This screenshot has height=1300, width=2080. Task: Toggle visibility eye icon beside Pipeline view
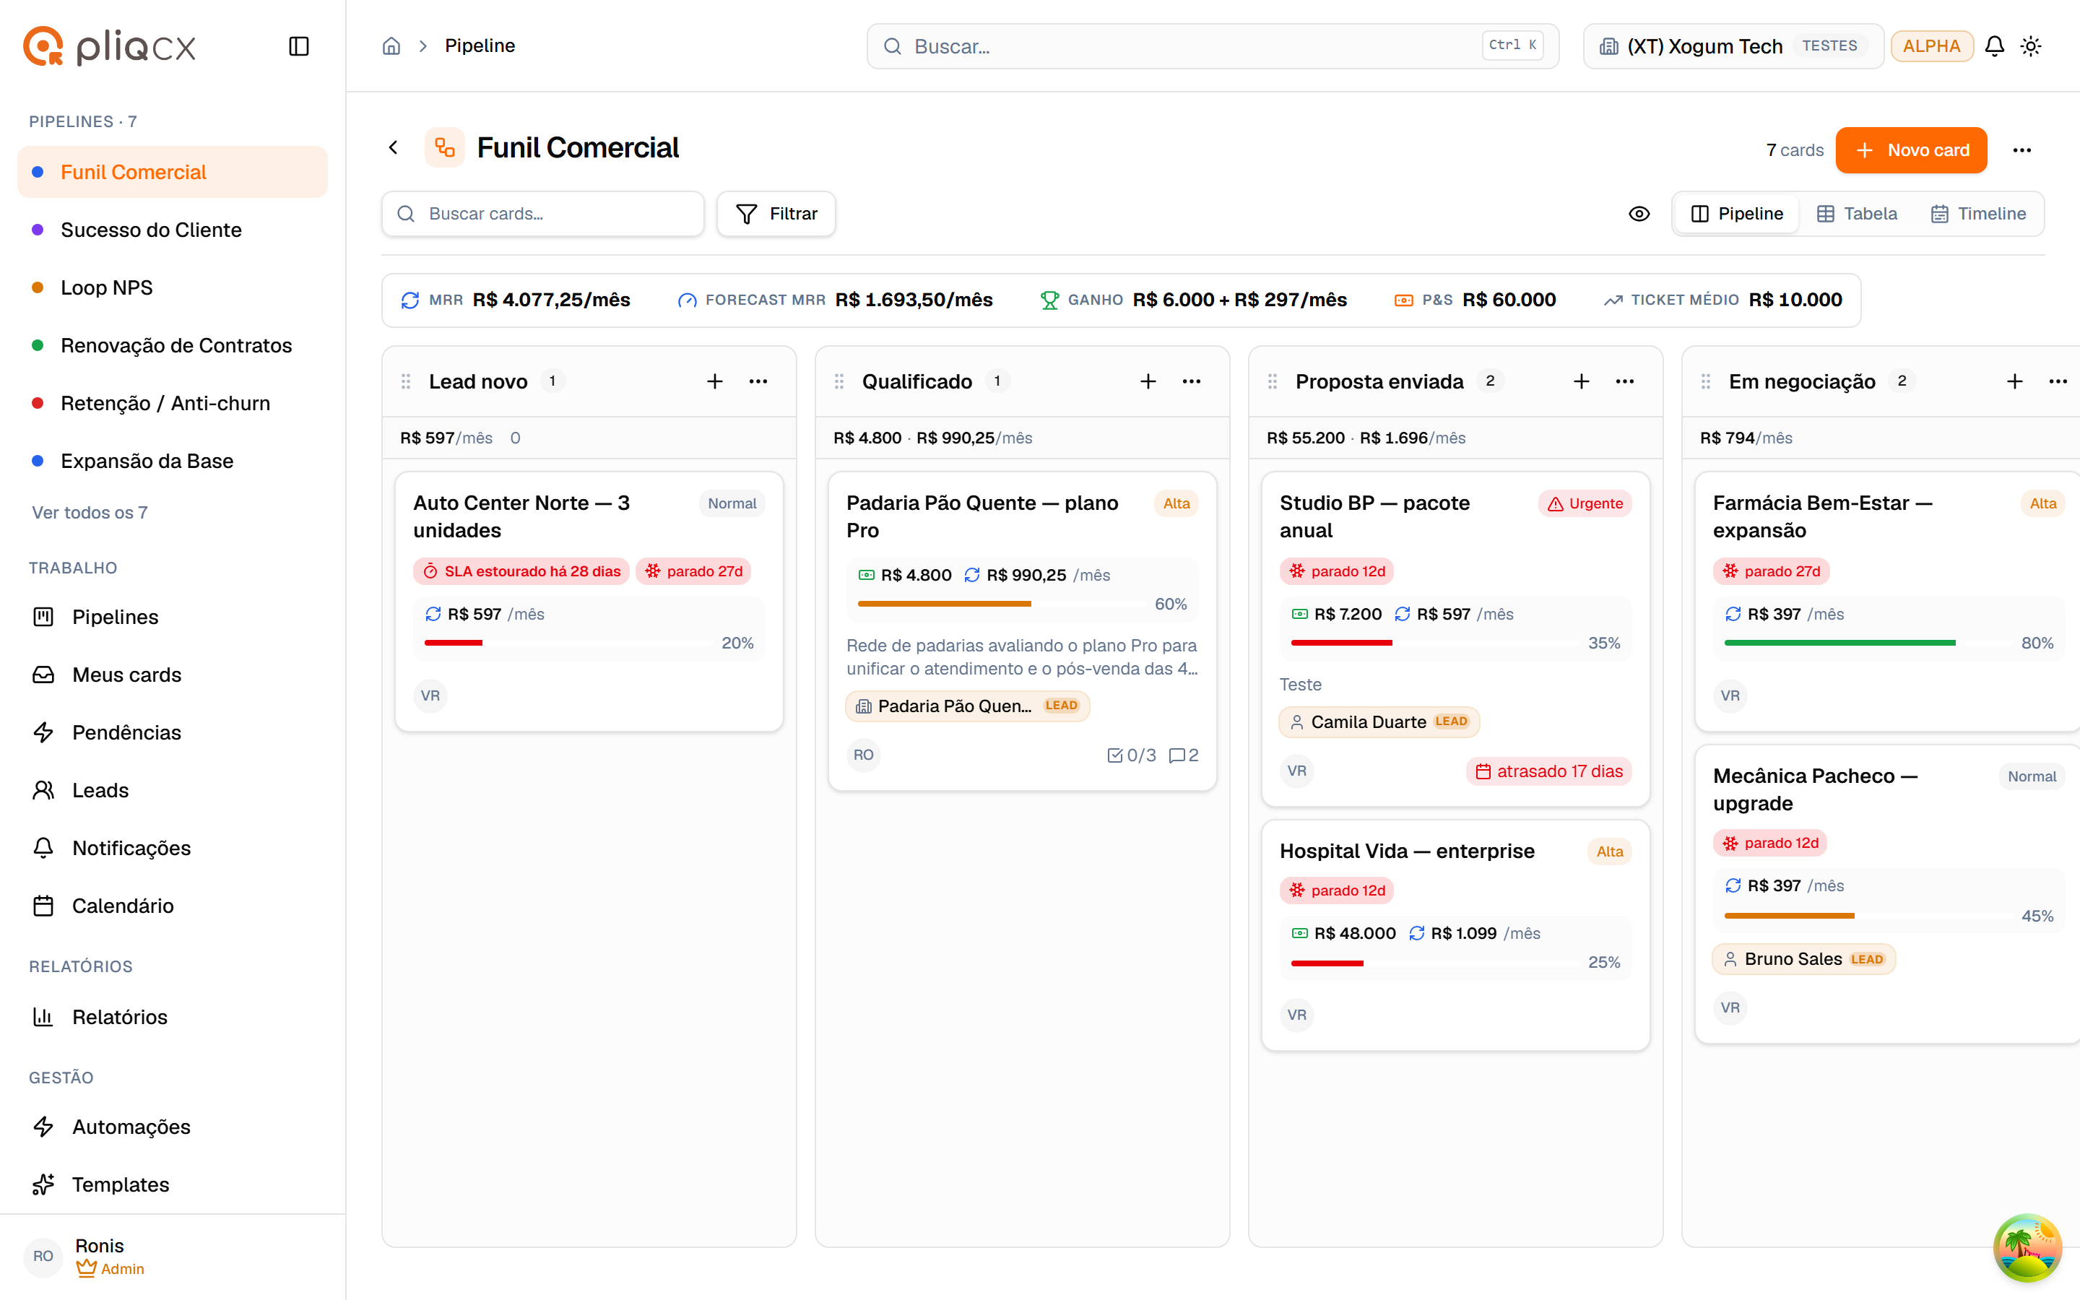[x=1639, y=213]
